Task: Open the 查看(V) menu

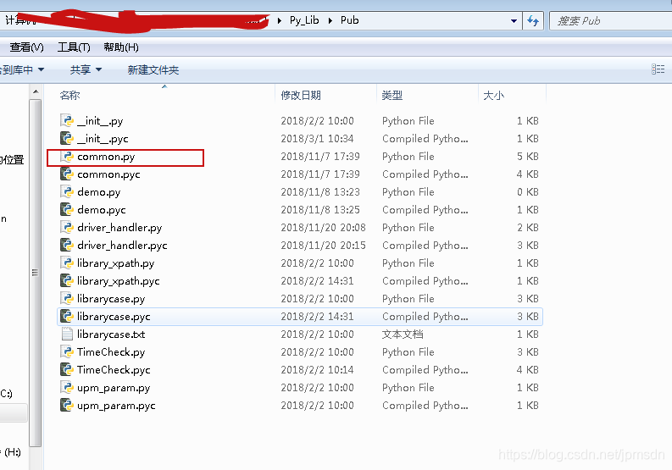Action: point(26,47)
